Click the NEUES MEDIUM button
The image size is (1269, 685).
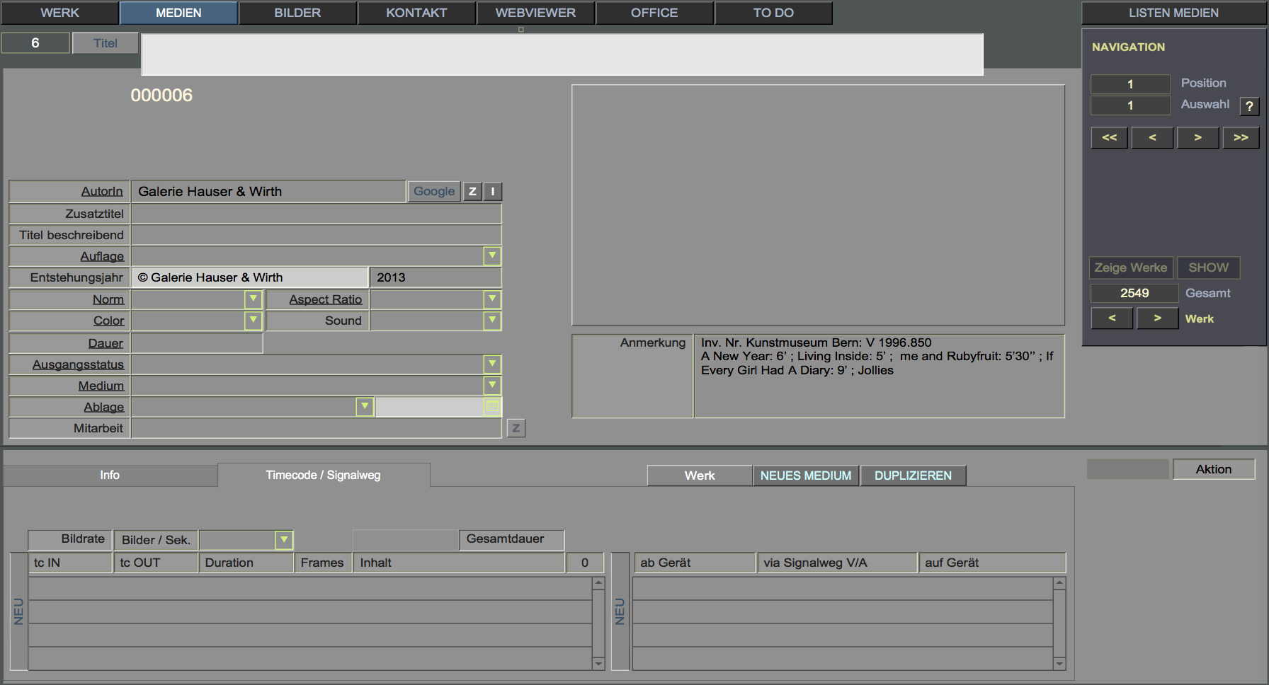click(806, 476)
